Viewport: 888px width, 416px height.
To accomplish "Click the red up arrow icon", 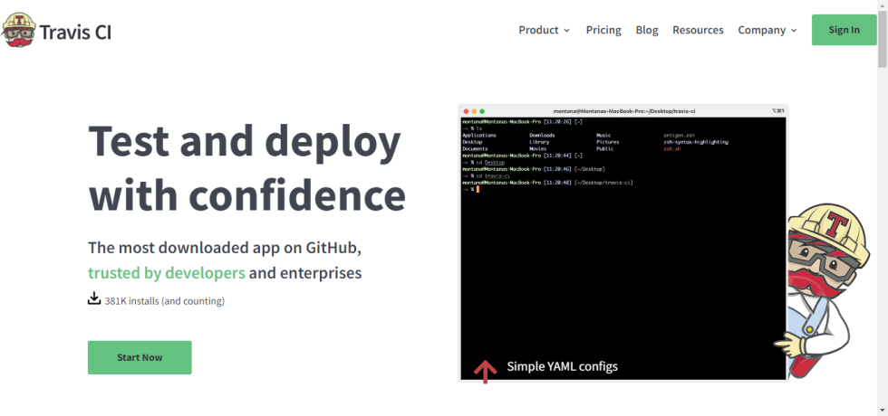I will click(486, 370).
